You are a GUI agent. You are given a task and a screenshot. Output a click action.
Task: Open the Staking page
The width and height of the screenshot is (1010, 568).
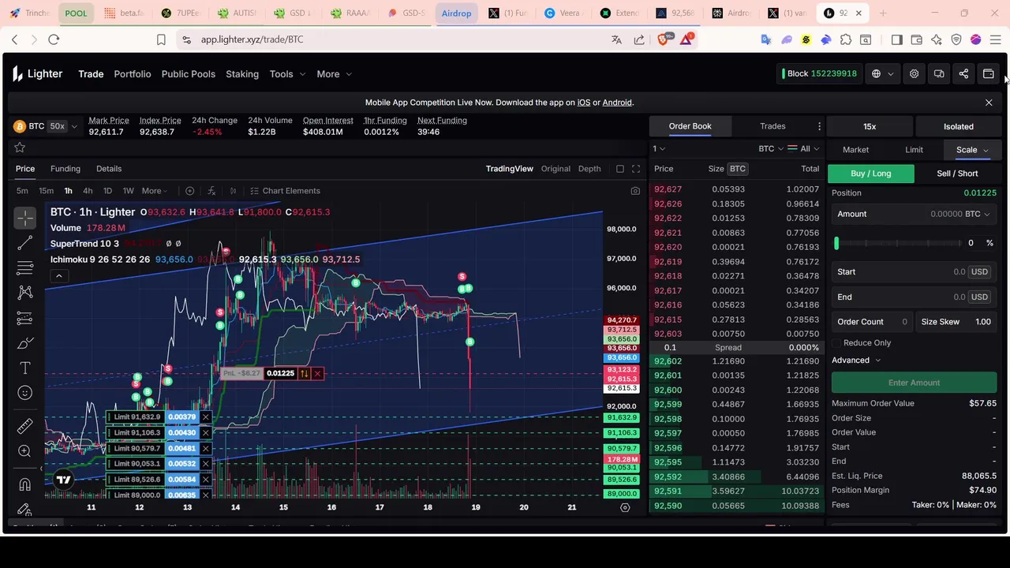[242, 74]
